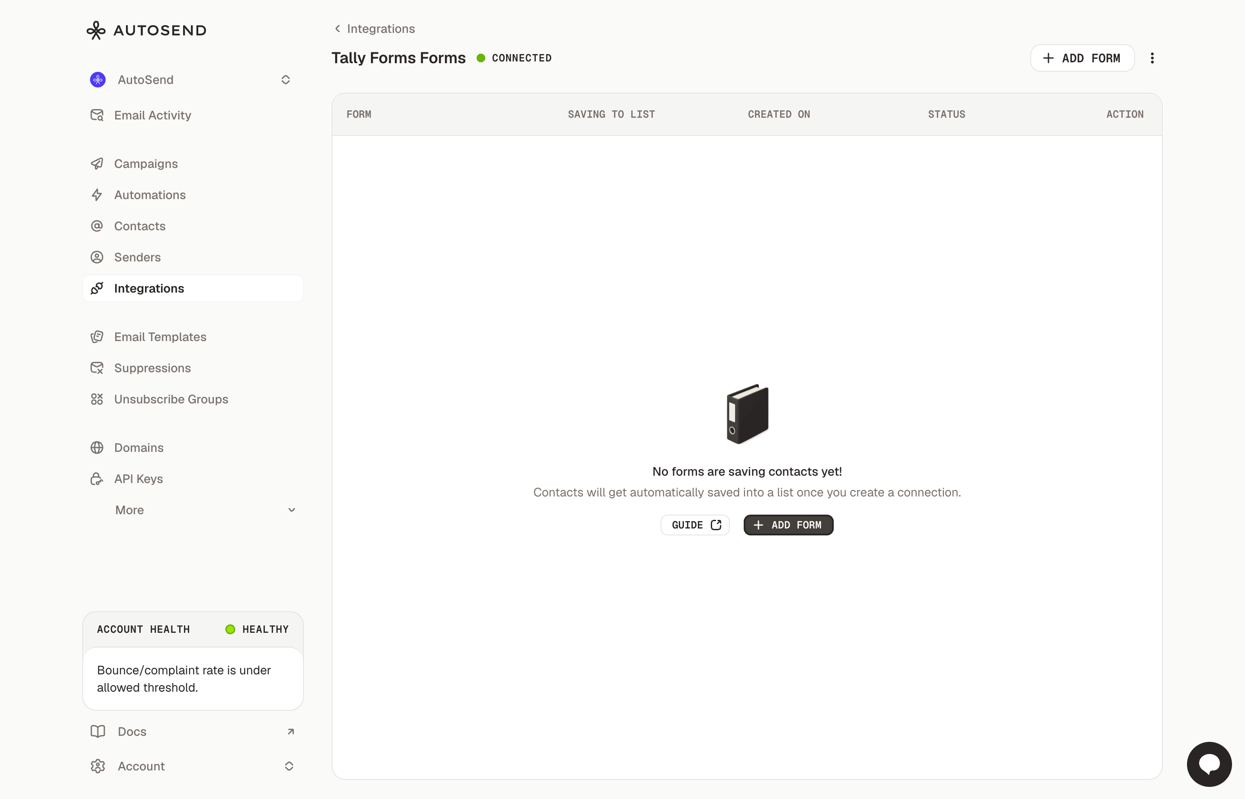Open the three-dot more options menu
This screenshot has width=1245, height=799.
[1152, 58]
